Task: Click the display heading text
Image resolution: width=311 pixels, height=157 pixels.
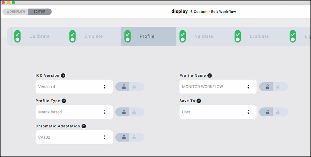Action: click(179, 12)
